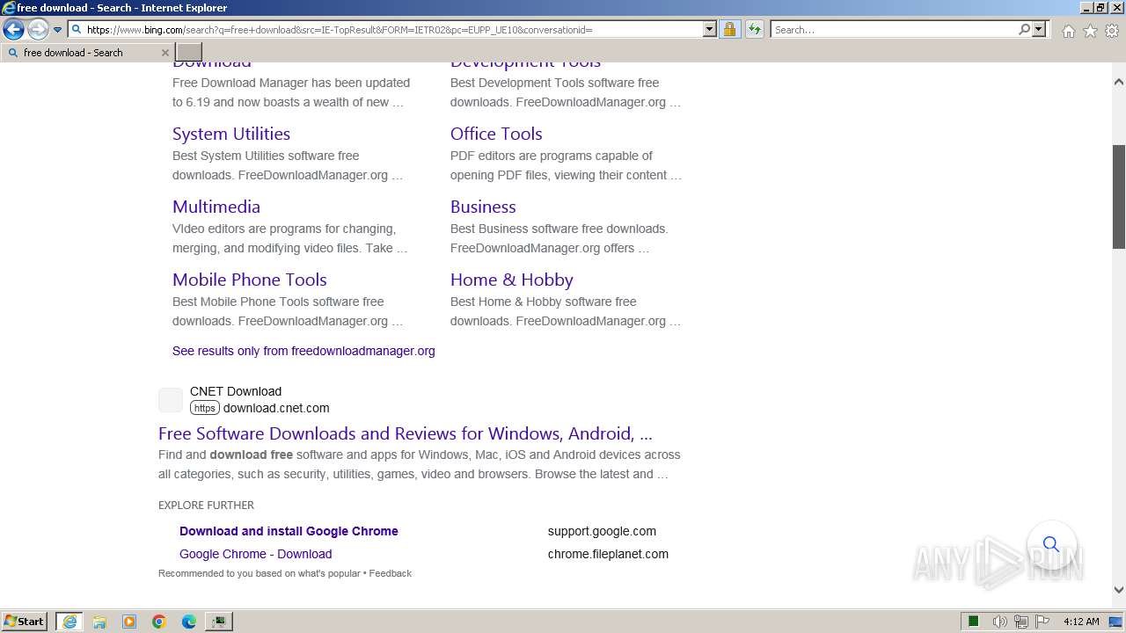
Task: Open 'Free Software Downloads and Reviews' result
Action: point(406,433)
